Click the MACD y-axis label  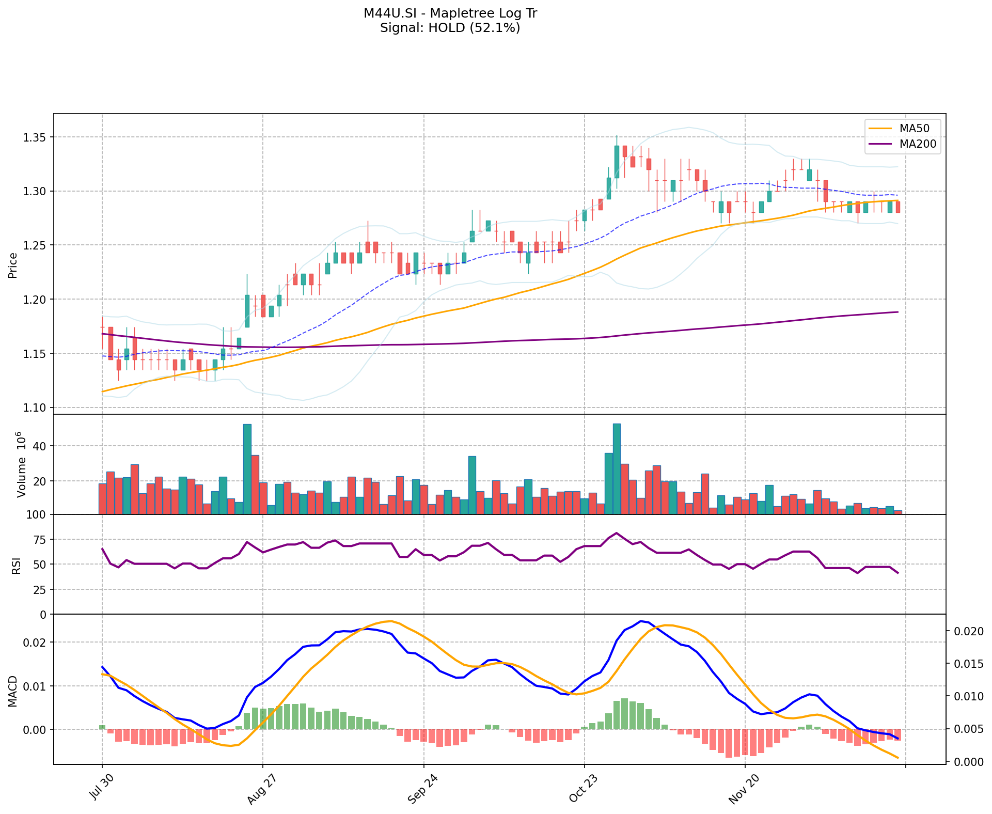click(x=13, y=691)
